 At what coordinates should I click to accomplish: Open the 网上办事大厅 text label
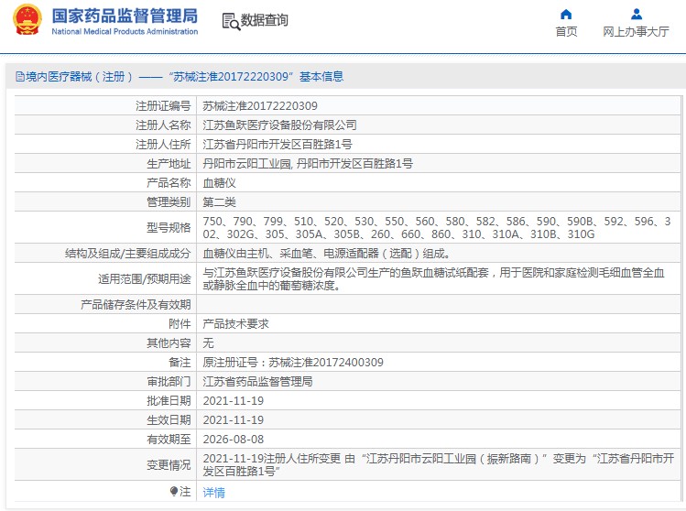click(636, 32)
